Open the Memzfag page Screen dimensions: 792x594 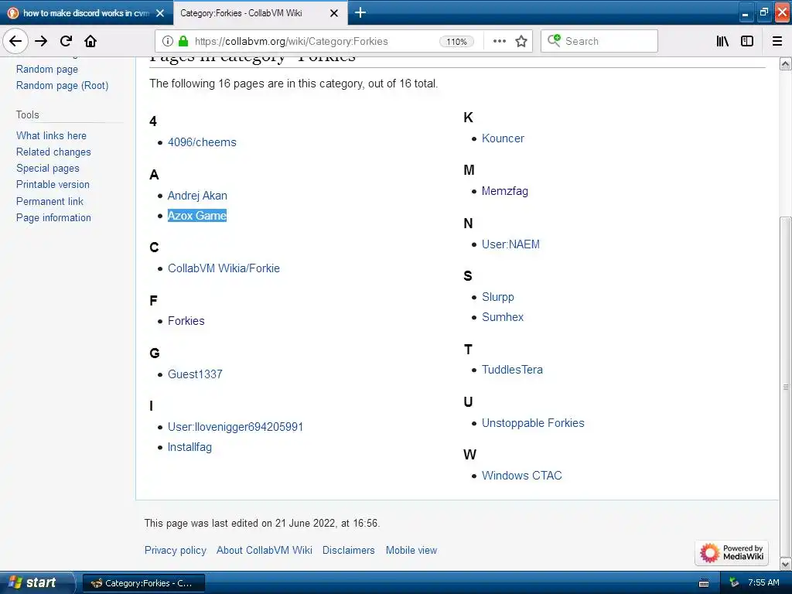coord(504,191)
